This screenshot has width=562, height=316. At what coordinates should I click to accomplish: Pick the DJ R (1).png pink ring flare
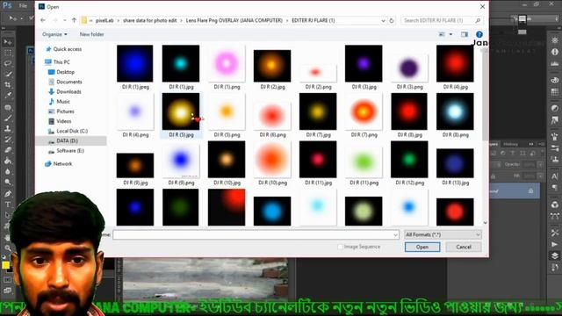point(227,63)
